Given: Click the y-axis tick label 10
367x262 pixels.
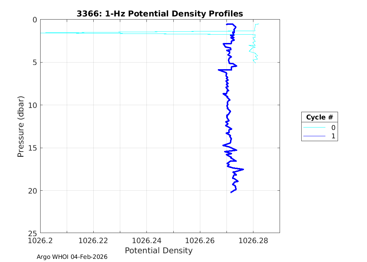Looking at the screenshot, I should pyautogui.click(x=33, y=105).
